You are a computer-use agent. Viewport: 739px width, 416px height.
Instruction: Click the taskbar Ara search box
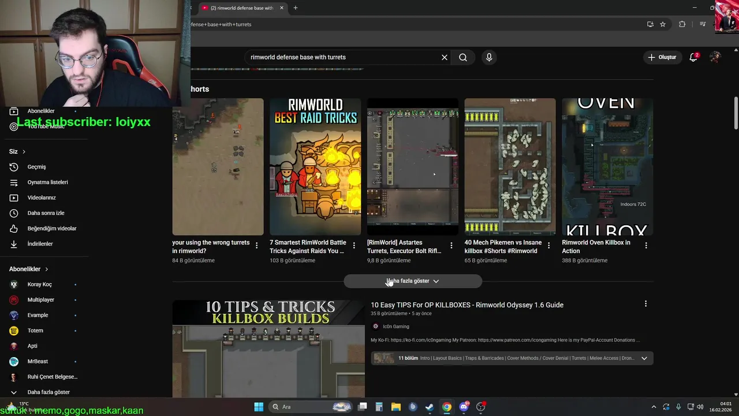point(312,407)
